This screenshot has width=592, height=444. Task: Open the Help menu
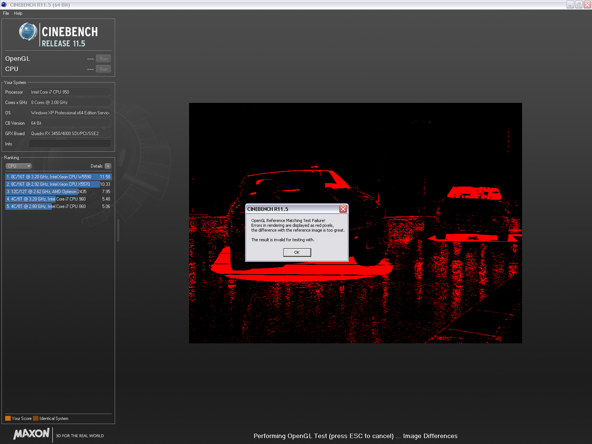coord(18,13)
